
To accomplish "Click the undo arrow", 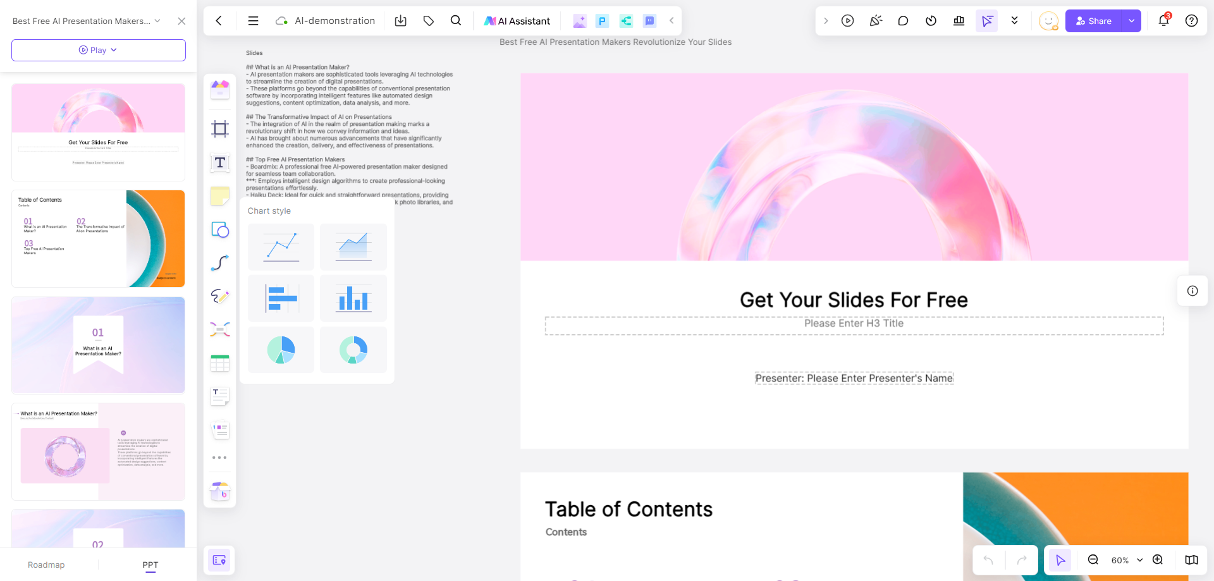I will pos(988,560).
